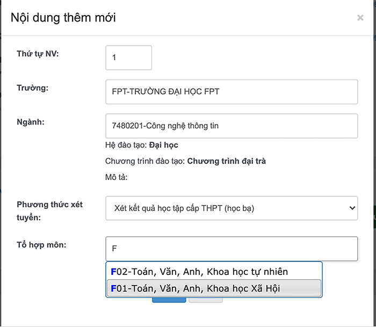Image resolution: width=376 pixels, height=327 pixels.
Task: Click the Thứ tự NV number field
Action: [x=129, y=57]
